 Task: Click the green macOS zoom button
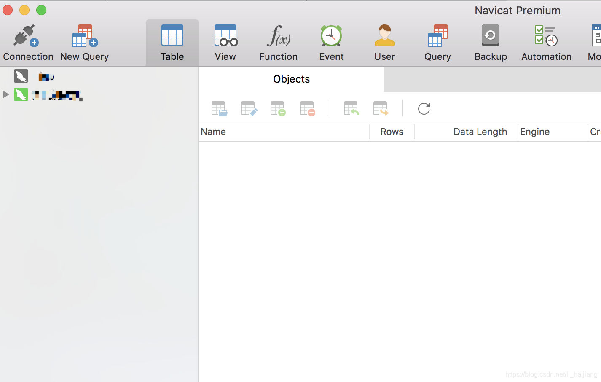coord(41,10)
